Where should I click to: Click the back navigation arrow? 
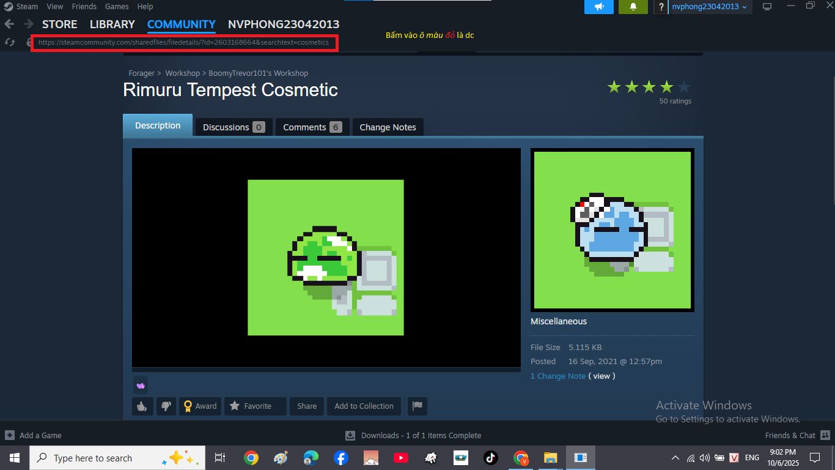click(9, 24)
